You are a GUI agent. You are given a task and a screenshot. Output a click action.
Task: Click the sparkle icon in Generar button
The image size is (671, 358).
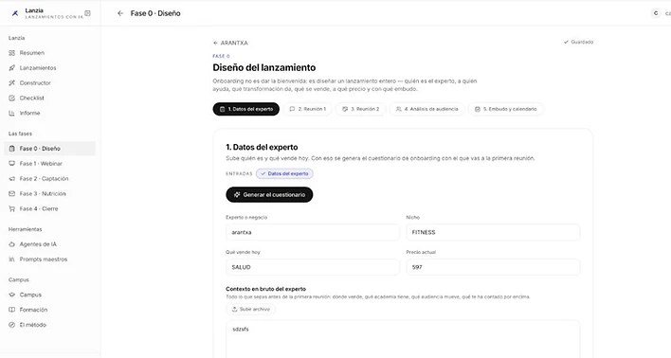[x=237, y=194]
